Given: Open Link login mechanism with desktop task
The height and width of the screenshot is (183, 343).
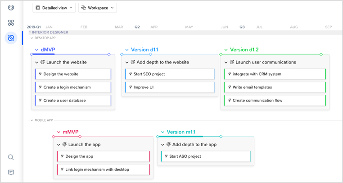Looking at the screenshot, I should 97,169.
